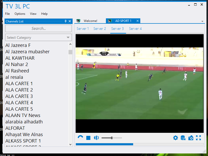Click the channel list scroll down arrow

(70, 145)
